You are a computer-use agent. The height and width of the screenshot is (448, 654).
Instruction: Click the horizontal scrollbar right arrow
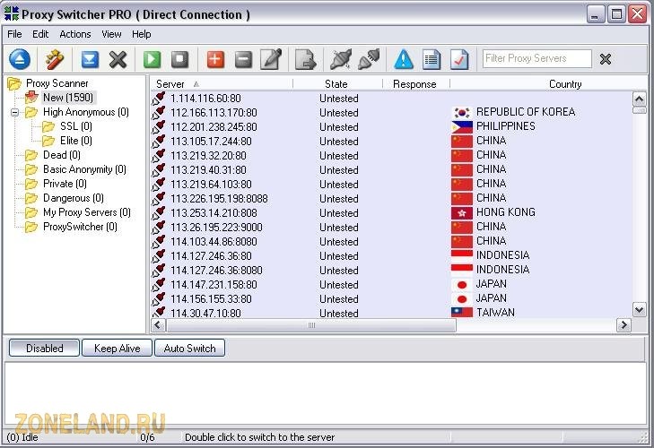(623, 325)
